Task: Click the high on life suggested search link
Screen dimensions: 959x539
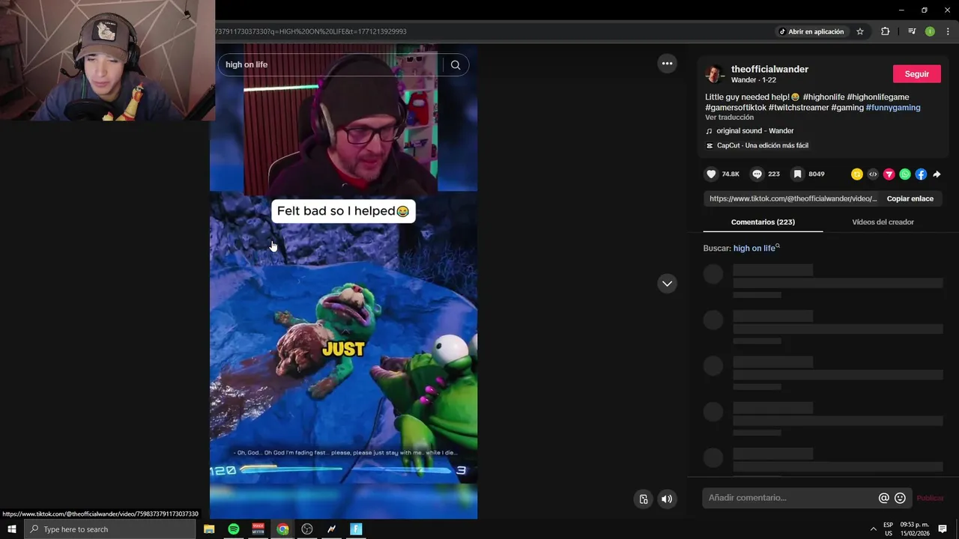Action: point(754,249)
